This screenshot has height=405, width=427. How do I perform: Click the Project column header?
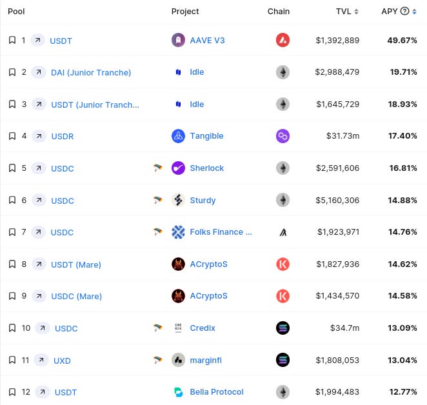185,12
